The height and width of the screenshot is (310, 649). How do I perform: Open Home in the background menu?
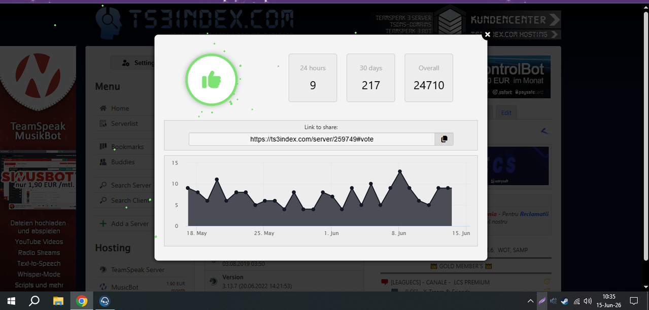[x=120, y=108]
